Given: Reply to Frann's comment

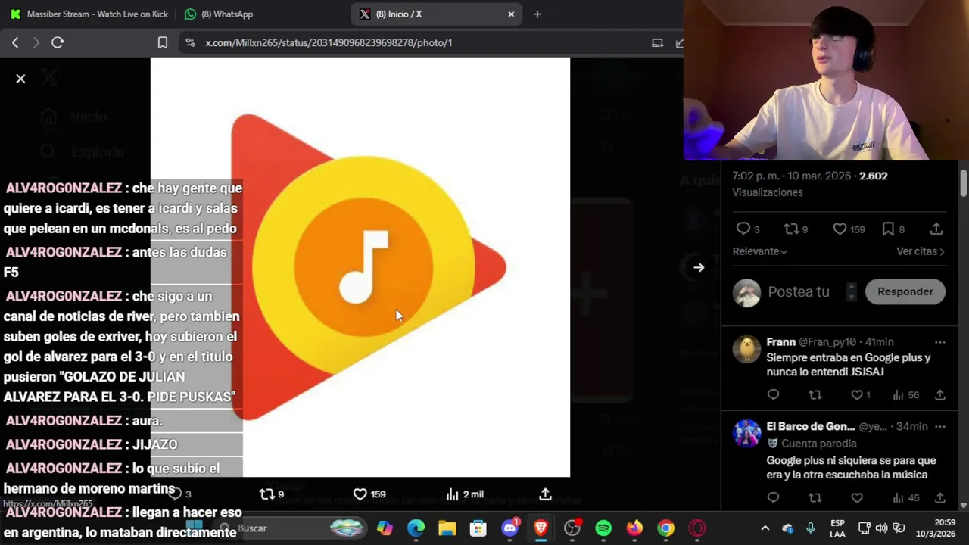Looking at the screenshot, I should 773,395.
